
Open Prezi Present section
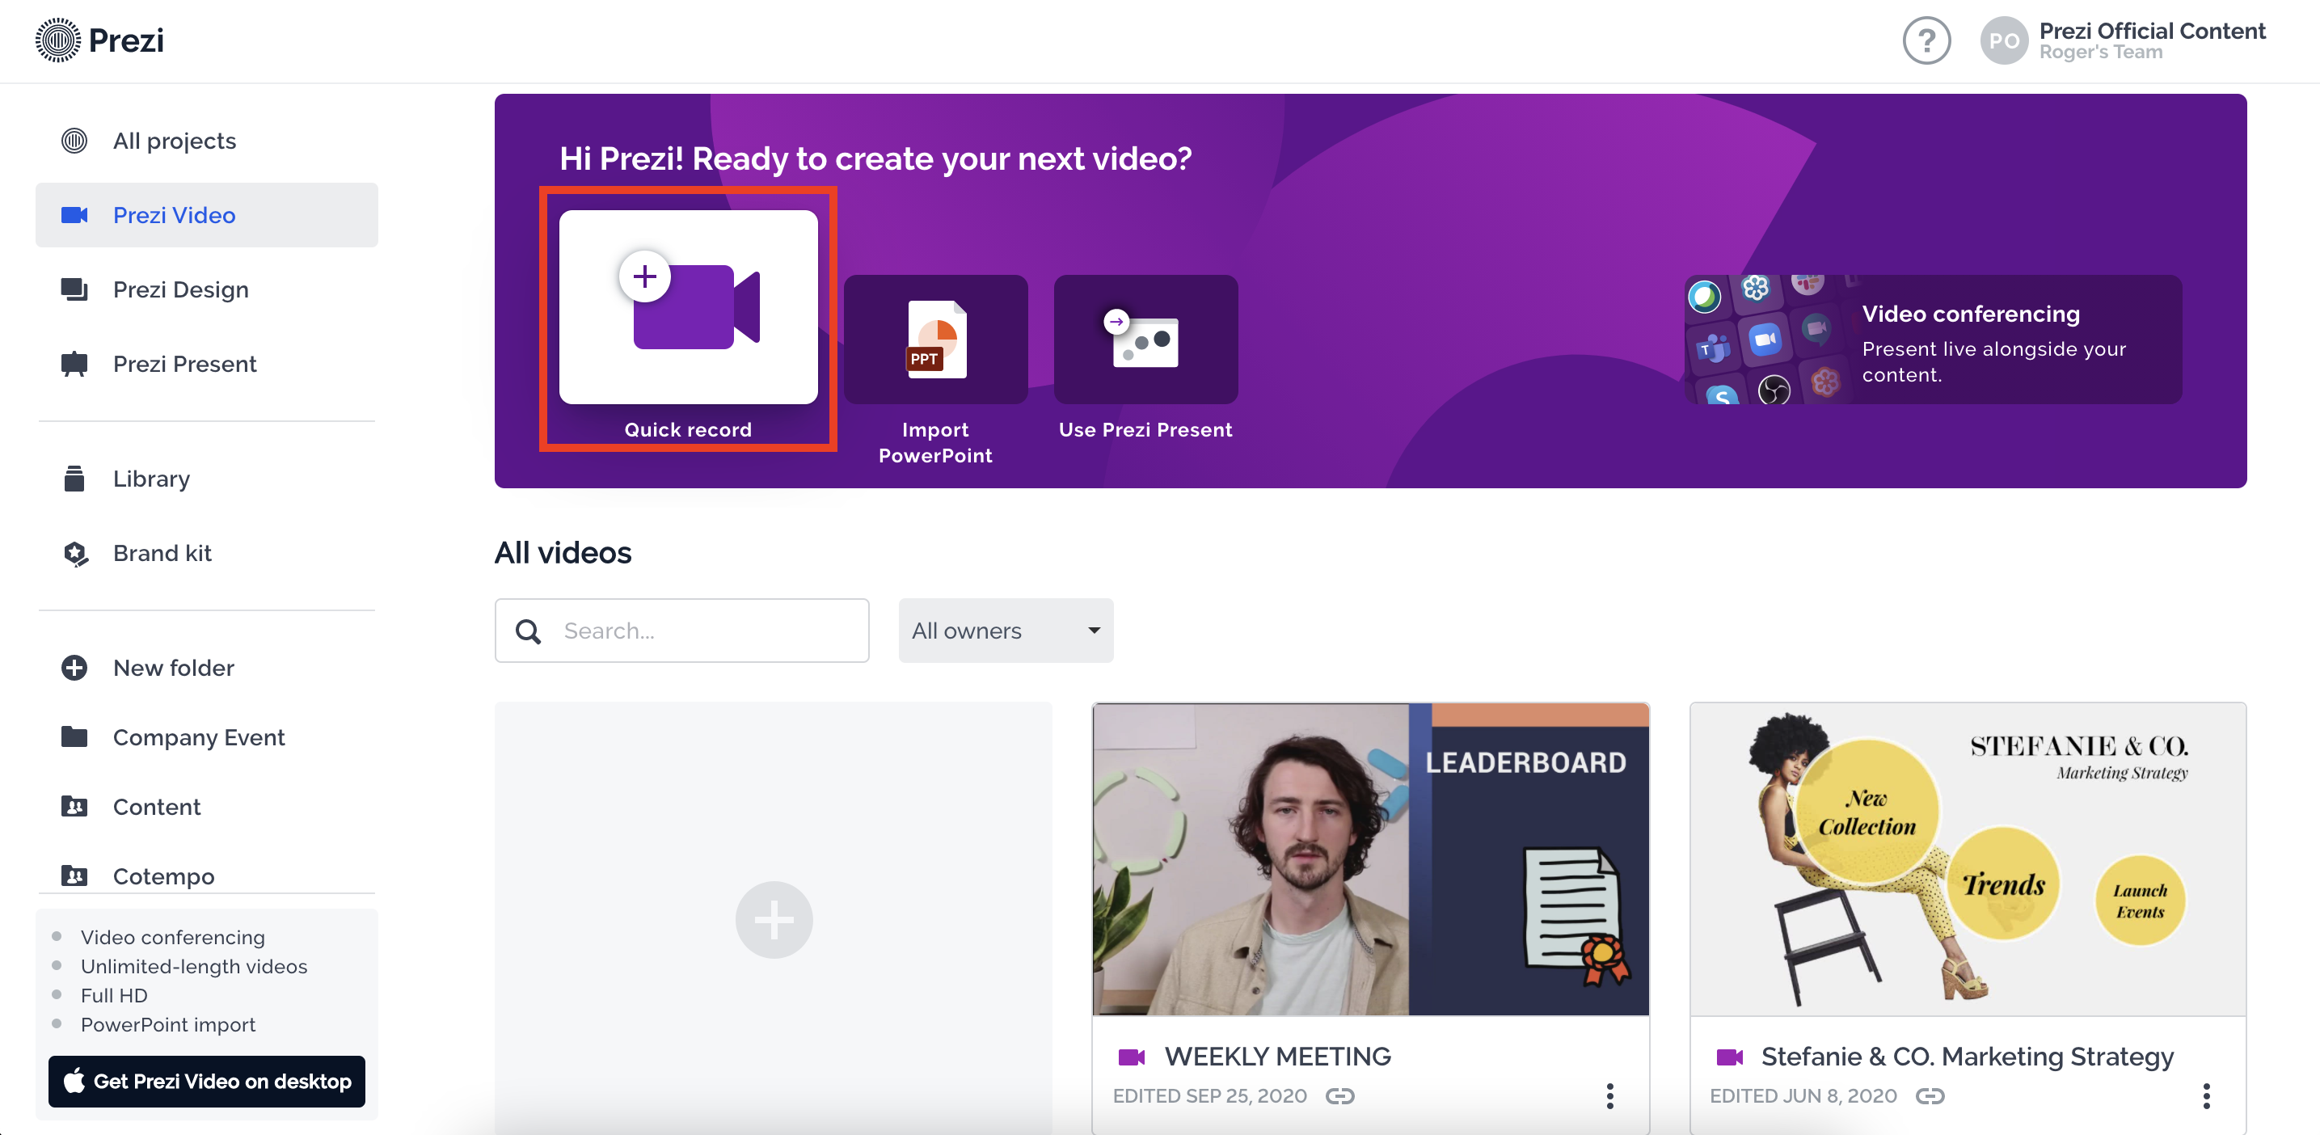pos(183,364)
